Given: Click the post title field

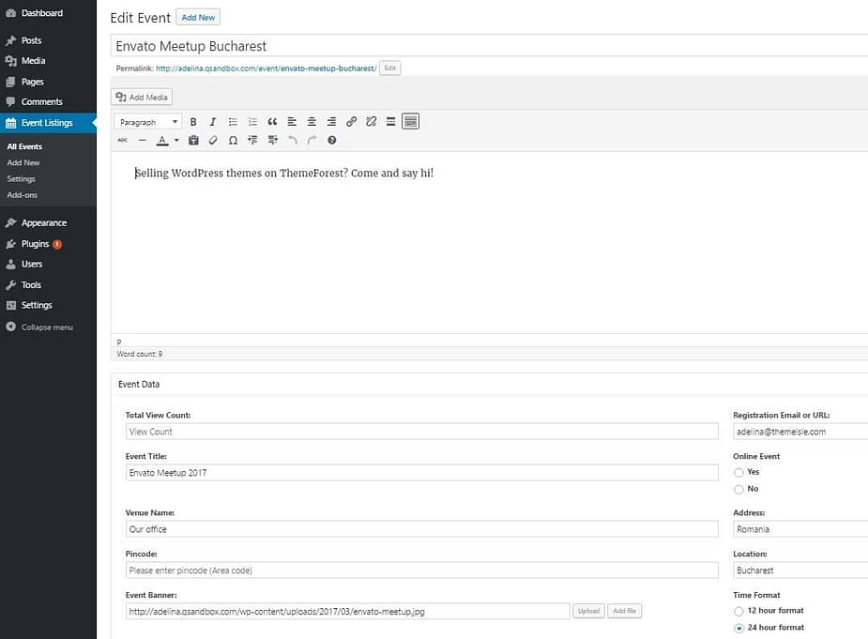Looking at the screenshot, I should (x=489, y=45).
